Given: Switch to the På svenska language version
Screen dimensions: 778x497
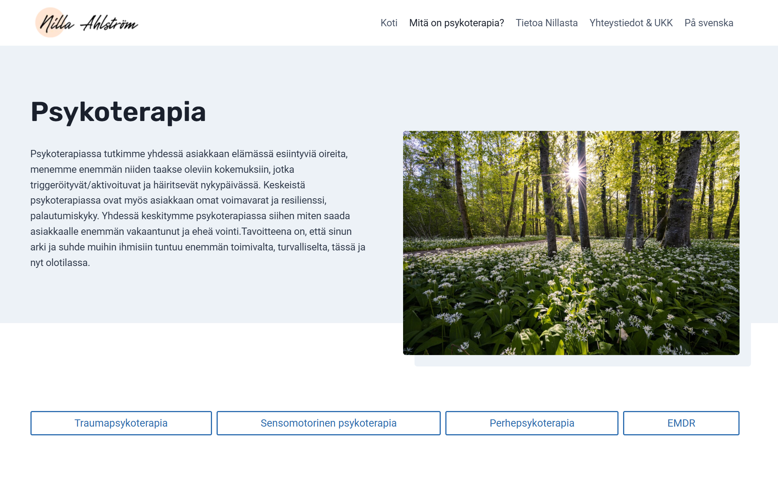Looking at the screenshot, I should (x=708, y=23).
